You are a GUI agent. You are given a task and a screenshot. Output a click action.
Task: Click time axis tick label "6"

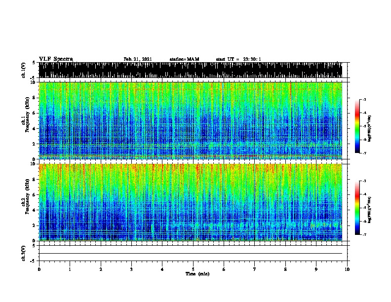pos(224,269)
